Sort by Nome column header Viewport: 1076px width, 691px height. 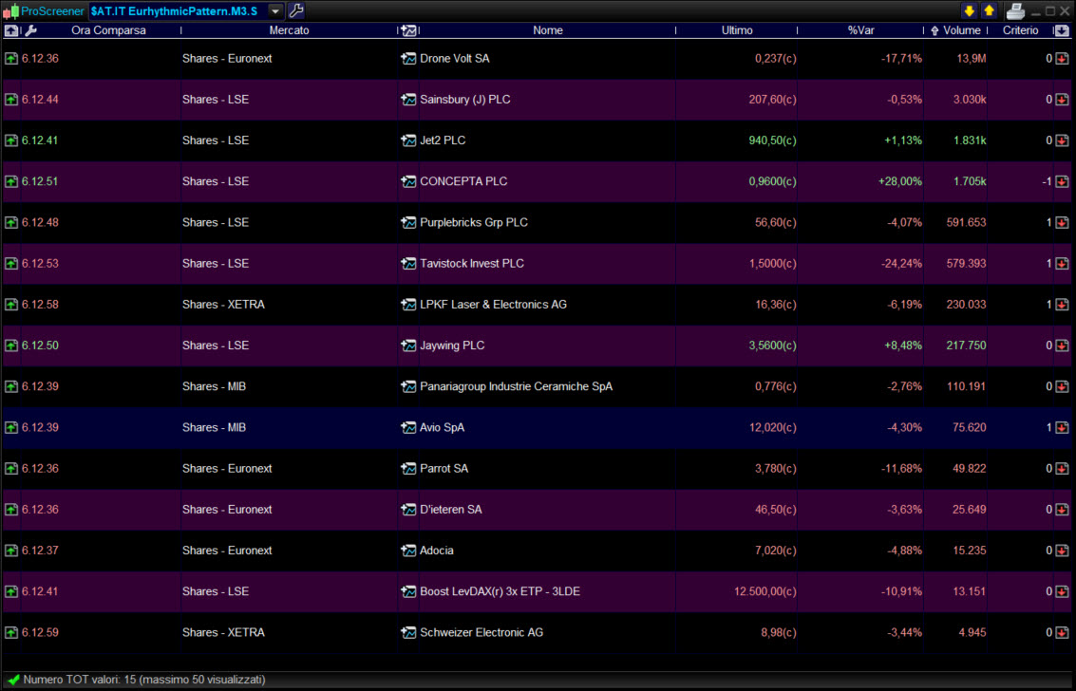coord(548,30)
